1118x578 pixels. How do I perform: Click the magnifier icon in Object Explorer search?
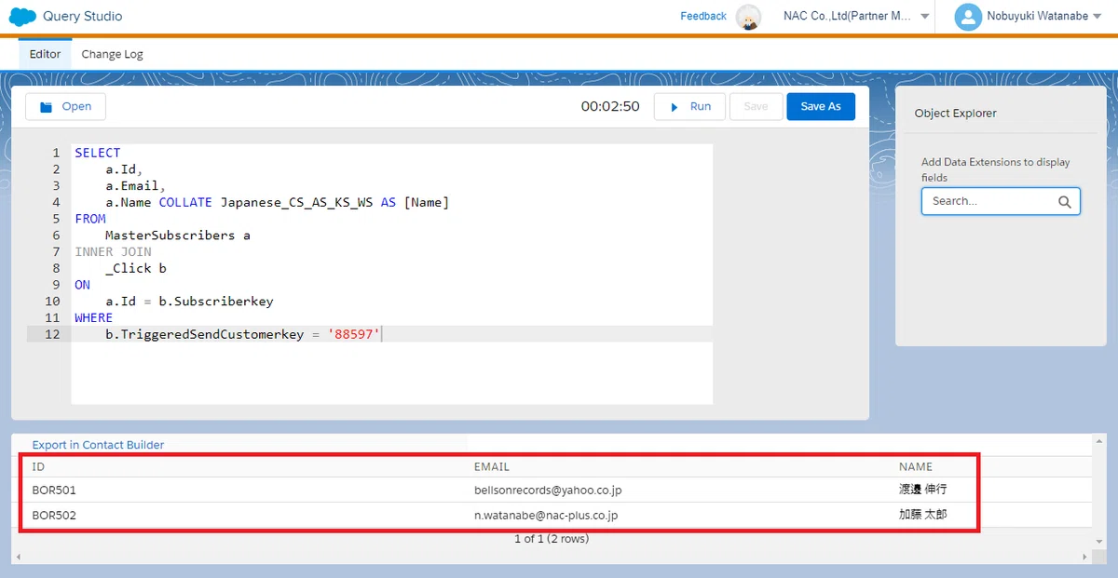1065,201
